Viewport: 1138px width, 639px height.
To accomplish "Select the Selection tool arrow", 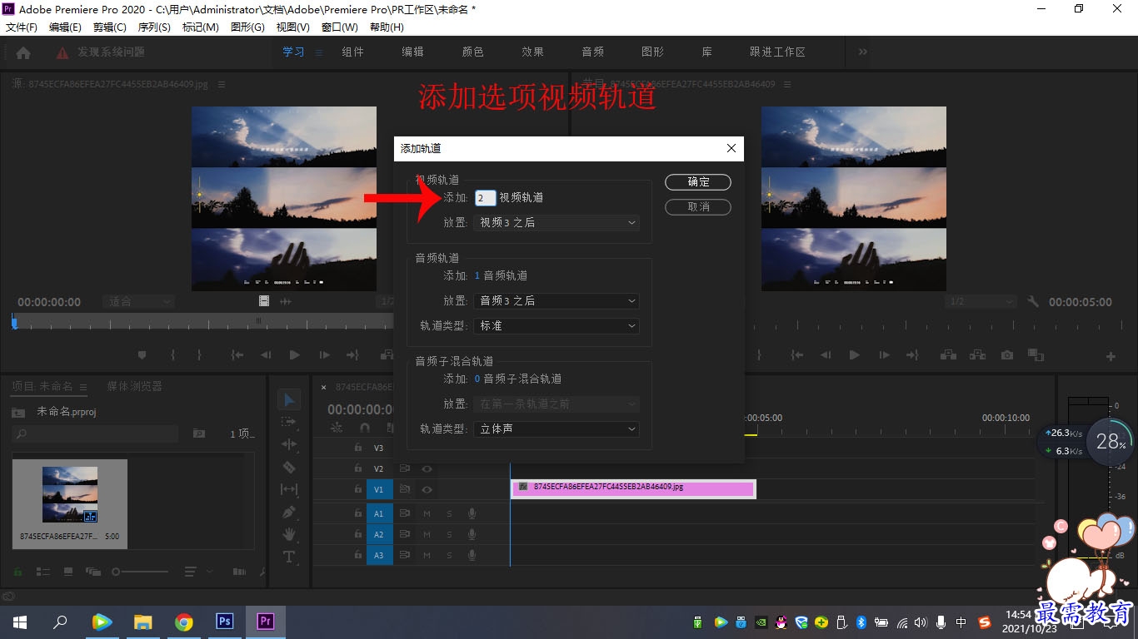I will pyautogui.click(x=289, y=400).
